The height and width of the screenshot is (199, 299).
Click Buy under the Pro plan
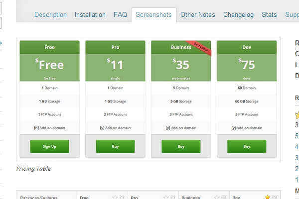click(115, 146)
